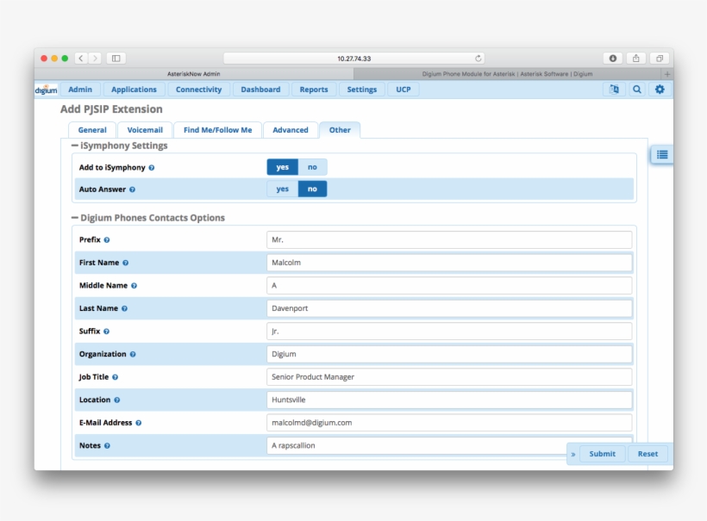Click the Middle Name field
The image size is (707, 521).
[449, 286]
